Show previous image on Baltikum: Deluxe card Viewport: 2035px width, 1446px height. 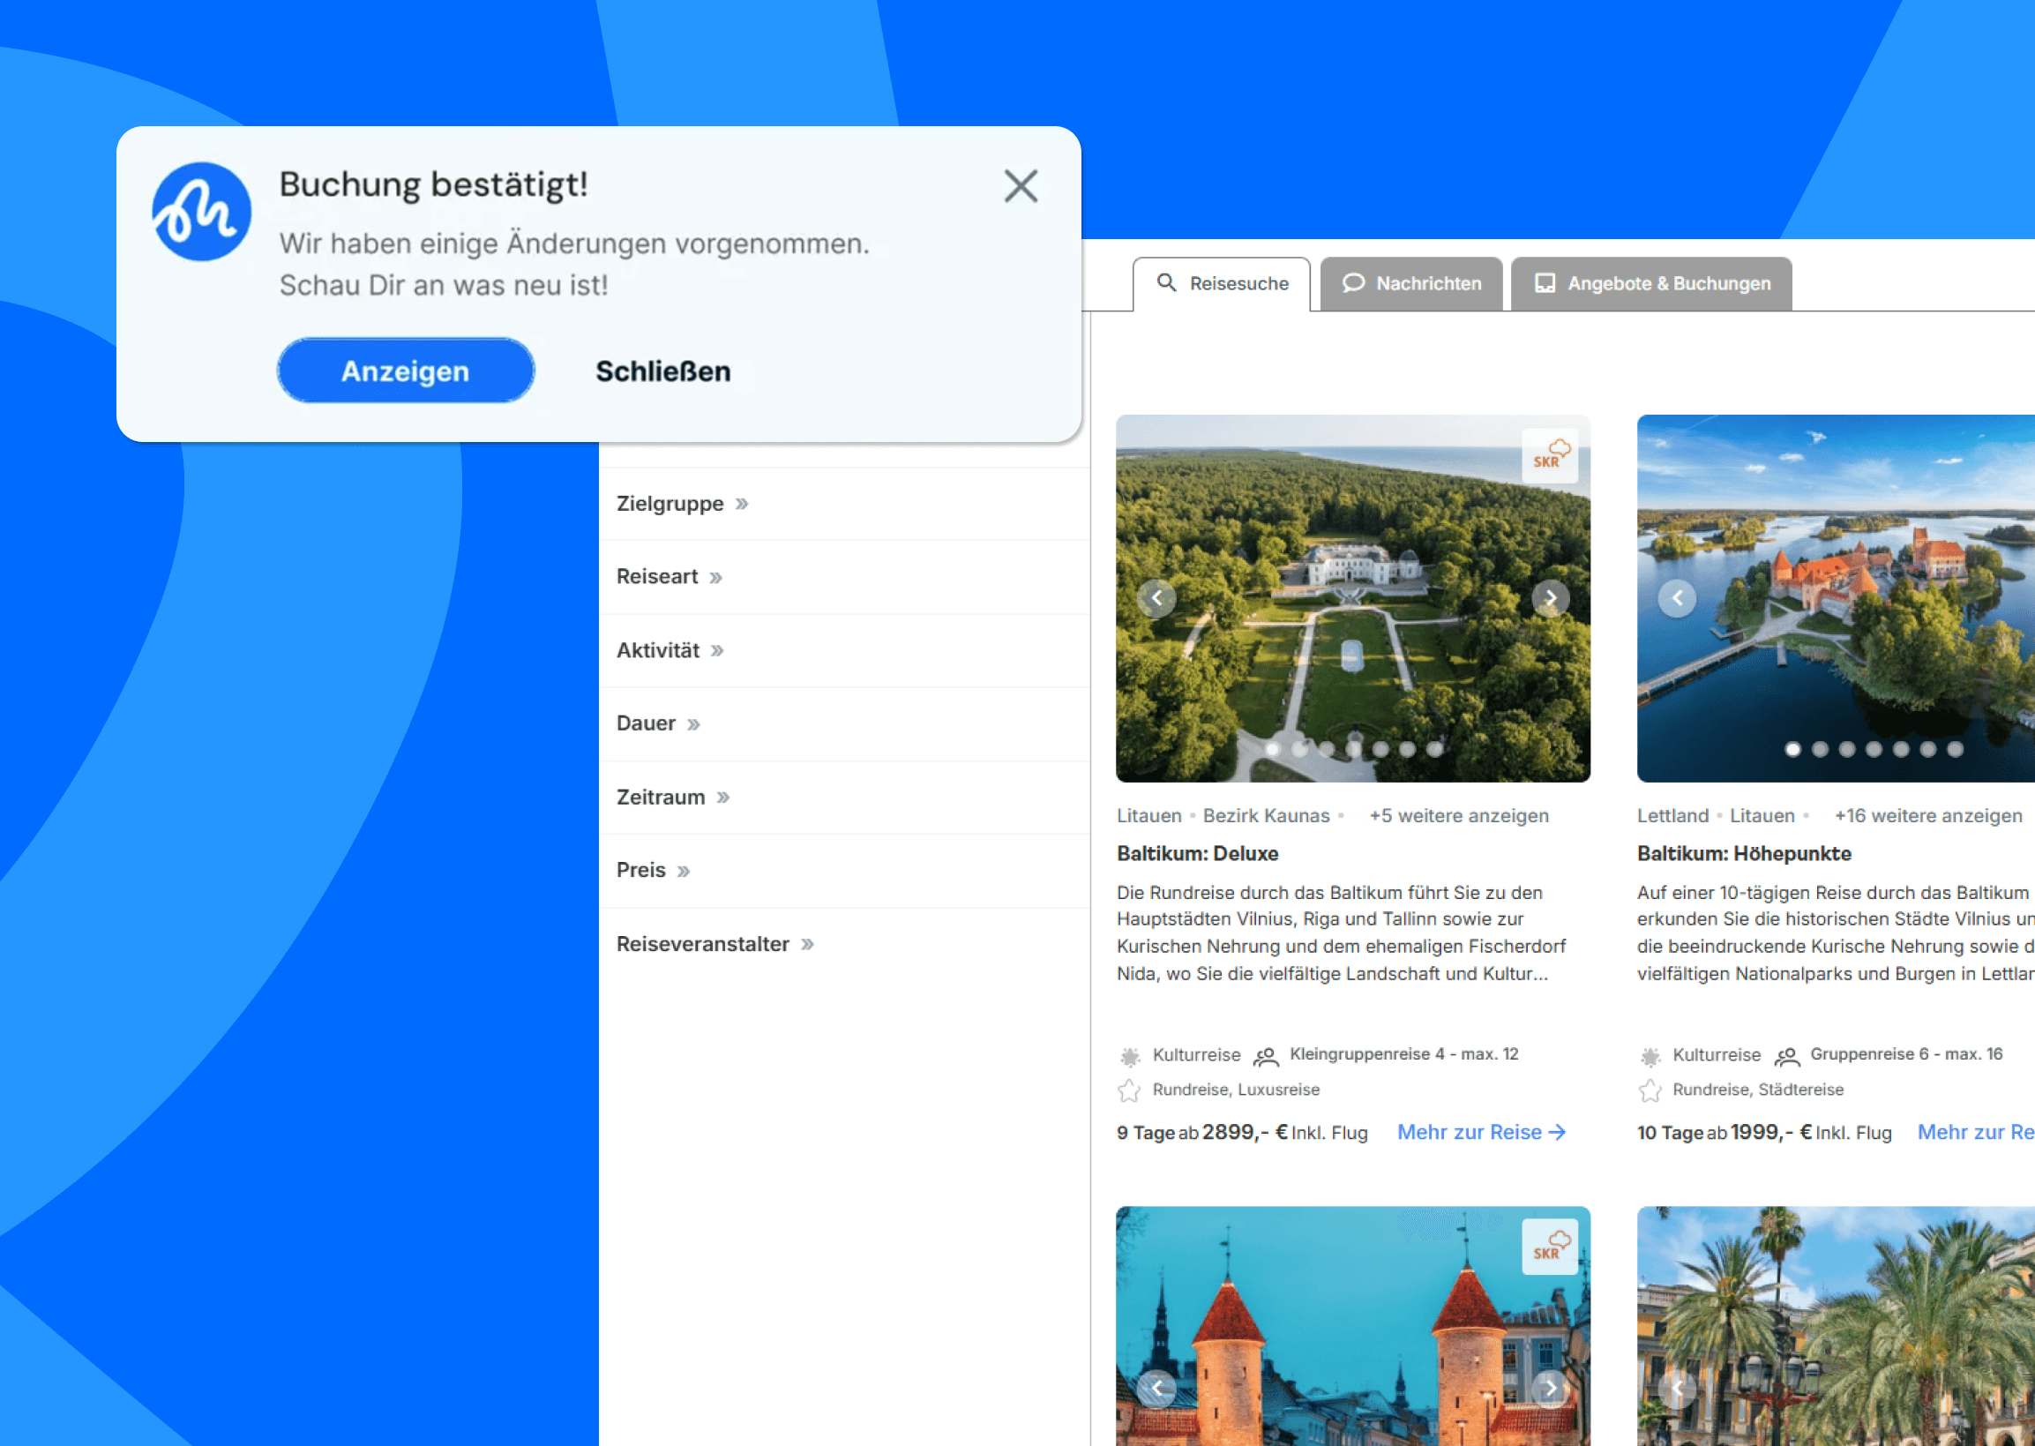click(x=1156, y=598)
